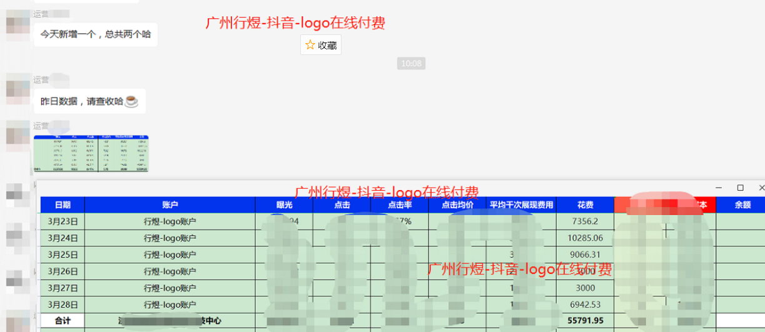Viewport: 765px width, 332px height.
Task: Select the 花费 column header
Action: (585, 205)
